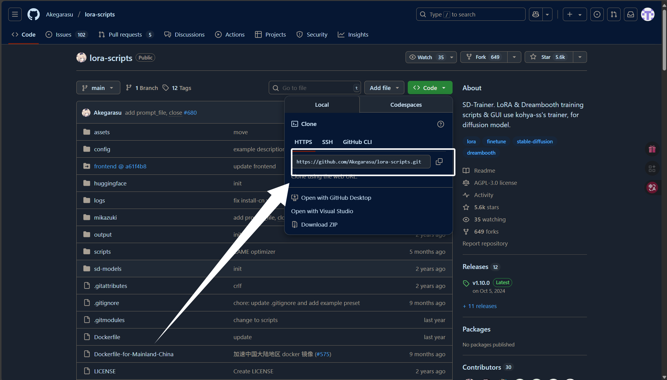
Task: Open the AGPL-3.0 license link
Action: pos(490,183)
